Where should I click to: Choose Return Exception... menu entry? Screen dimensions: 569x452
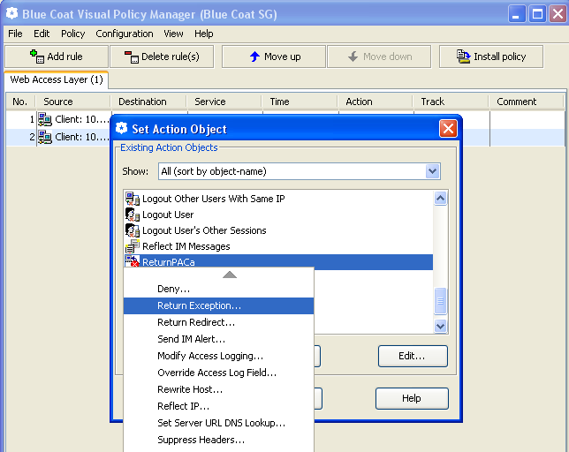point(218,305)
